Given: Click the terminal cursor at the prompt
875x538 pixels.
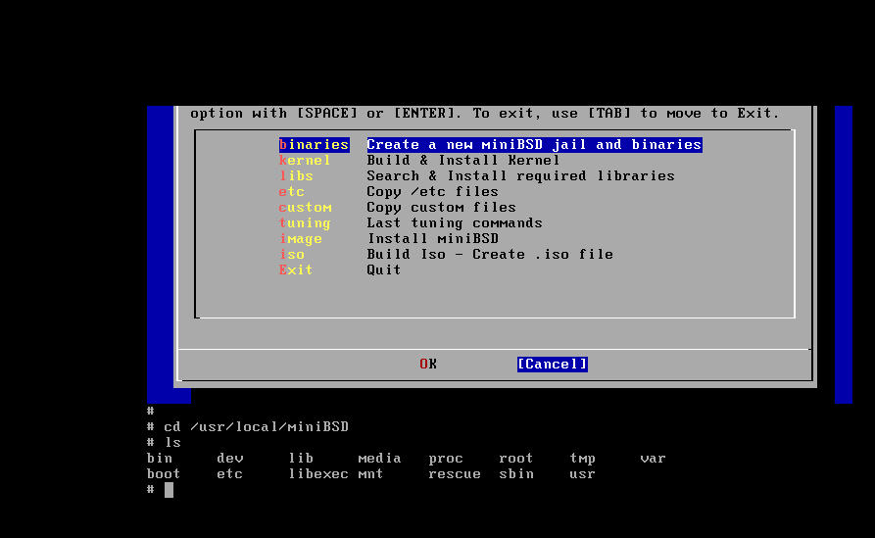Looking at the screenshot, I should click(x=169, y=489).
